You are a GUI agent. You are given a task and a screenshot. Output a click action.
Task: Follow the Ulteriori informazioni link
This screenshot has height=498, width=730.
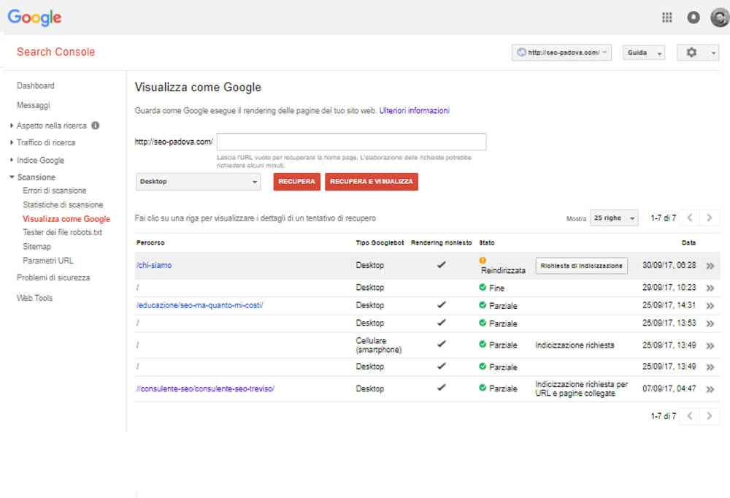415,110
